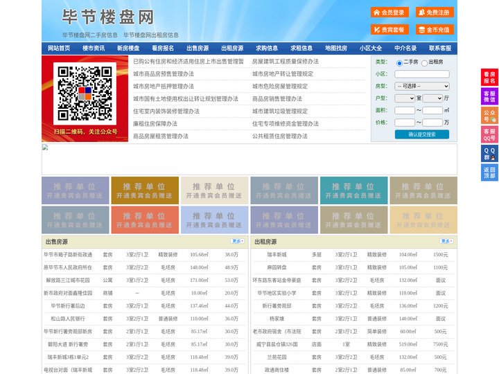Open 解放路三江城市花园 sale listing
Viewport: 499px width, 374px height.
68,280
